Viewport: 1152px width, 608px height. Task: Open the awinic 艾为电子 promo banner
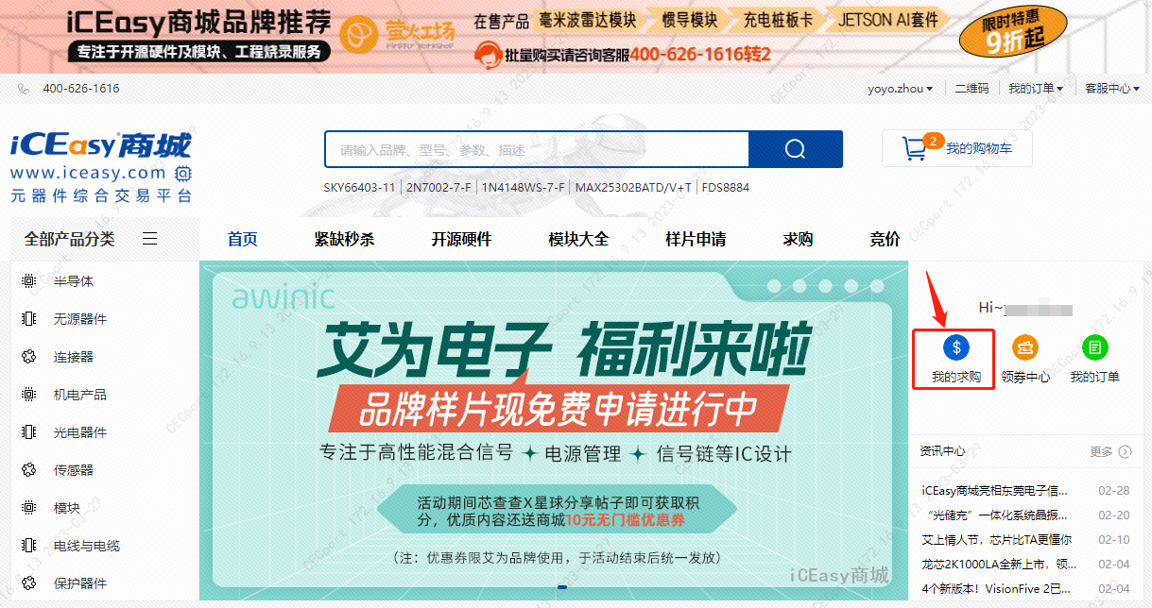pyautogui.click(x=554, y=430)
